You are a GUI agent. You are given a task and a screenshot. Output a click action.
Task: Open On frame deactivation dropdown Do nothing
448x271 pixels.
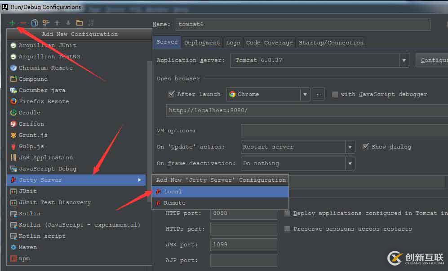tap(298, 163)
